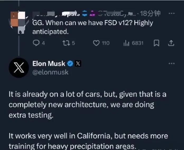Open the three-dot menu on Elon Musk's tweet
This screenshot has width=184, height=150.
(172, 64)
